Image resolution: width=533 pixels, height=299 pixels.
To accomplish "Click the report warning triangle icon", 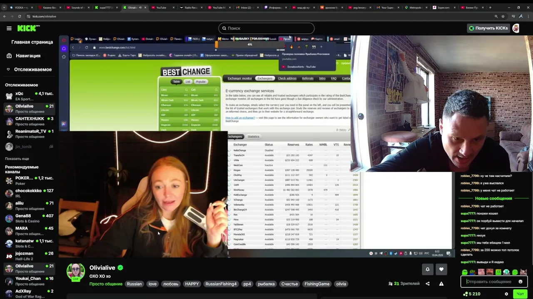I will 441,284.
